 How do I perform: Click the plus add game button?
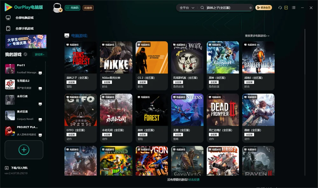coord(24,150)
